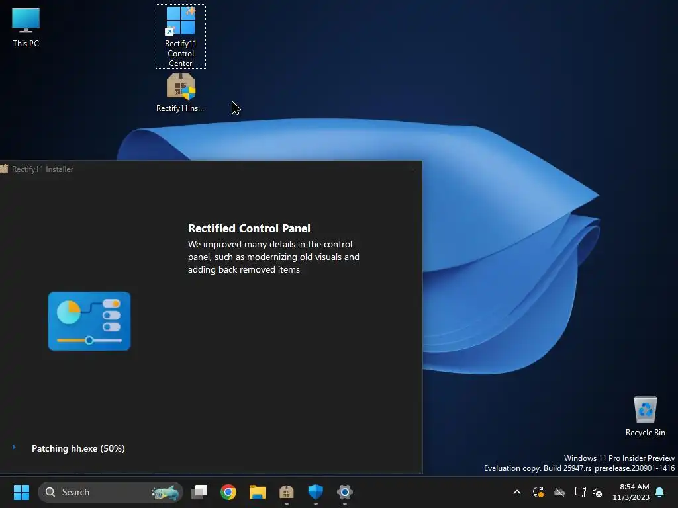Open the Settings gear on taskbar
The height and width of the screenshot is (508, 678).
pyautogui.click(x=344, y=492)
